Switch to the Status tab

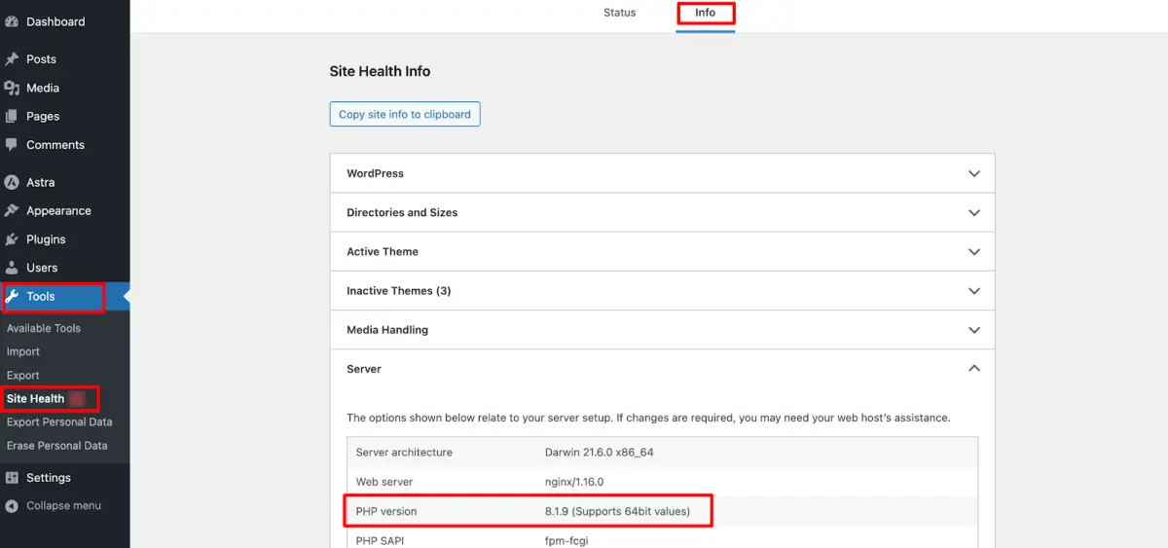click(x=619, y=13)
